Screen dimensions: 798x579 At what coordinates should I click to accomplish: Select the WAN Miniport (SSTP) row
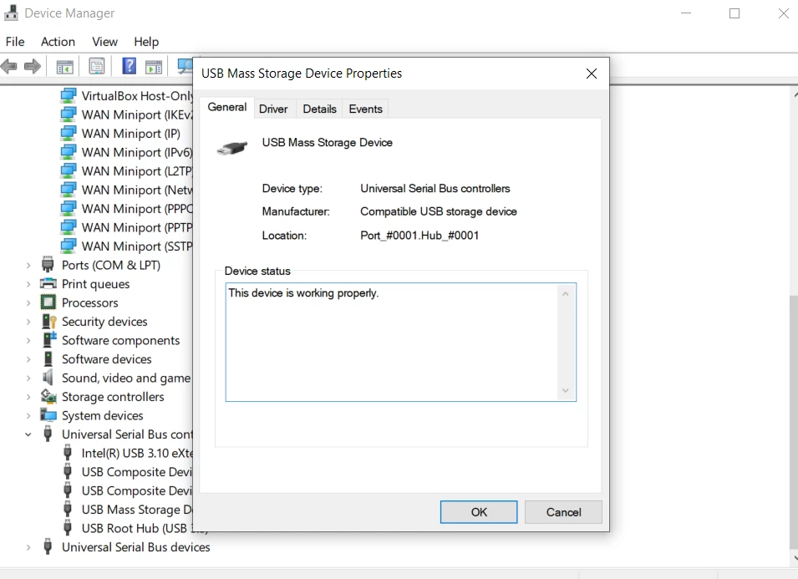click(127, 246)
